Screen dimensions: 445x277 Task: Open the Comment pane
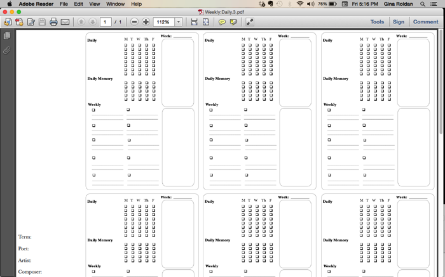pos(425,22)
